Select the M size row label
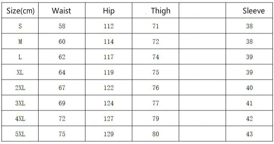Screen dimensions: 274x144 click(x=20, y=42)
